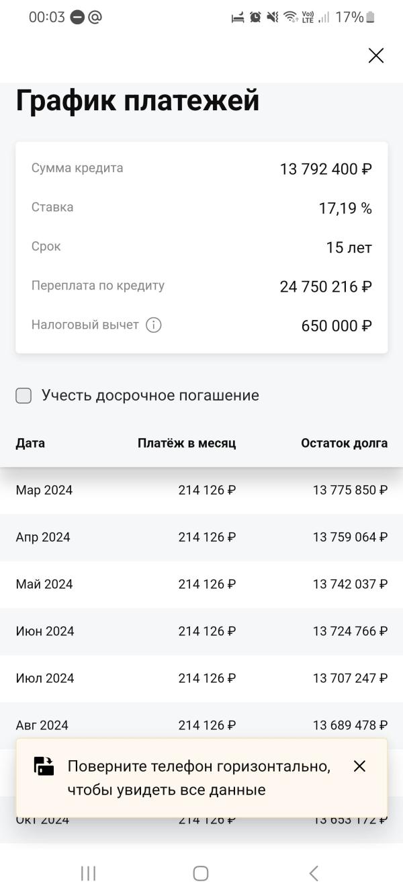Dismiss the rotate phone notification banner

coord(359,766)
